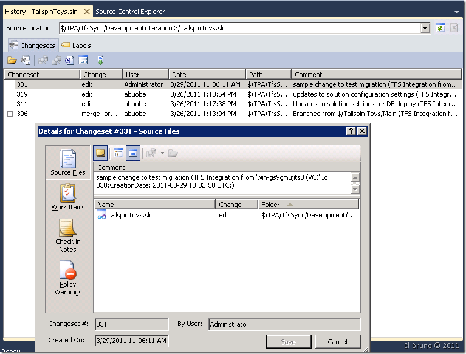The image size is (466, 354).
Task: Click the open-folder icon in the history toolbar
Action: [12, 60]
